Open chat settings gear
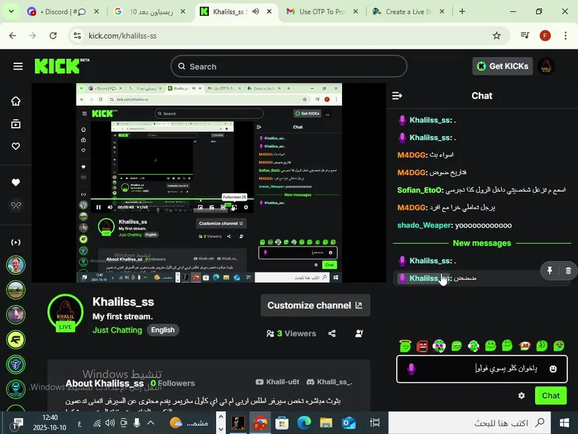The width and height of the screenshot is (578, 434). [521, 395]
